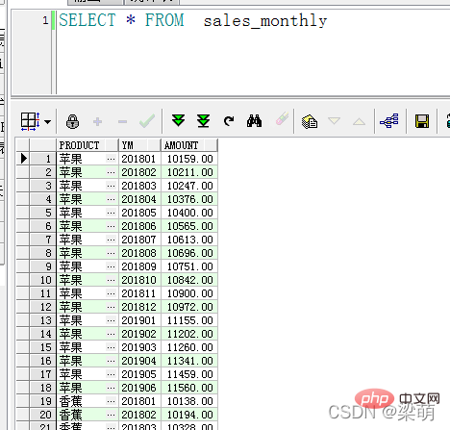
Task: Click the grid layout selector icon
Action: (x=30, y=121)
